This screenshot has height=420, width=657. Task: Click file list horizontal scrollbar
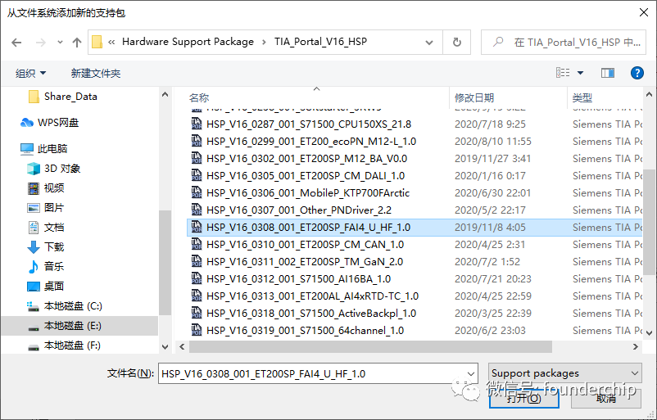[370, 346]
